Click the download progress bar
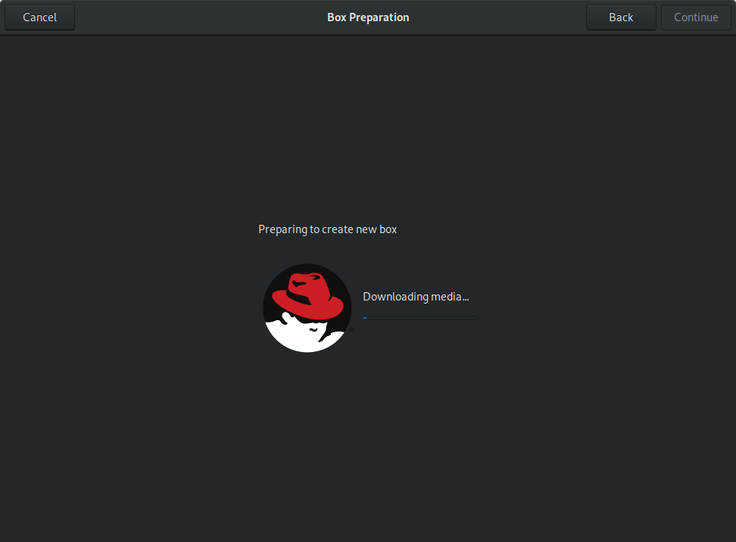The image size is (736, 542). (x=419, y=318)
